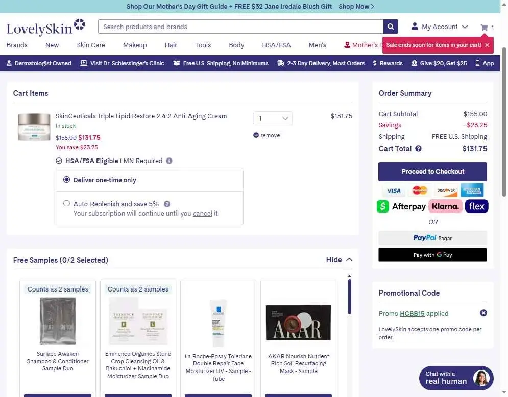This screenshot has width=508, height=397.
Task: Click the Visa card icon
Action: (394, 191)
